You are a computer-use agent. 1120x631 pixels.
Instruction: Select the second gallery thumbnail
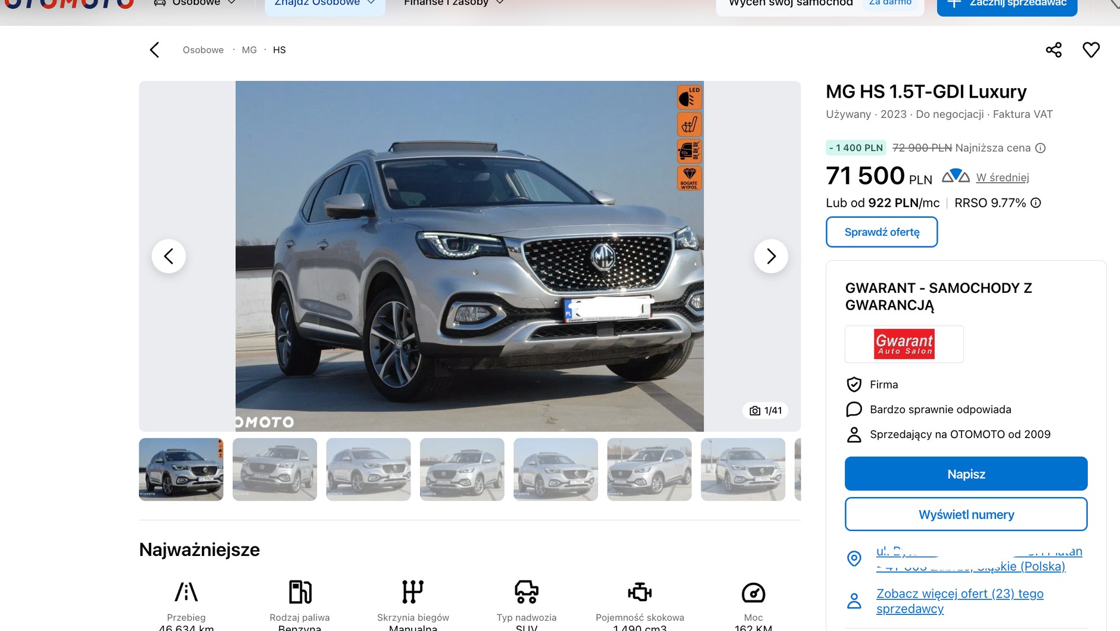(275, 469)
